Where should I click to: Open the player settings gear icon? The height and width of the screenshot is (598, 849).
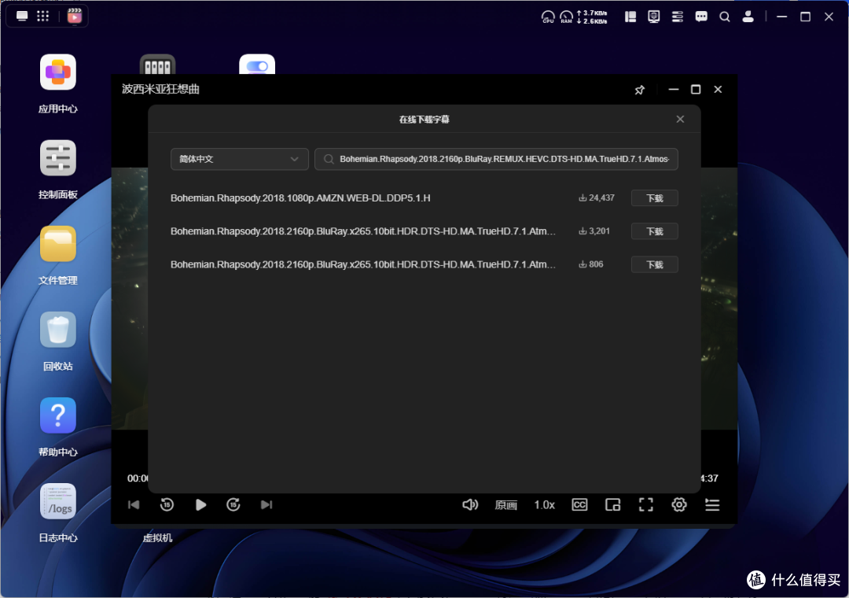679,504
